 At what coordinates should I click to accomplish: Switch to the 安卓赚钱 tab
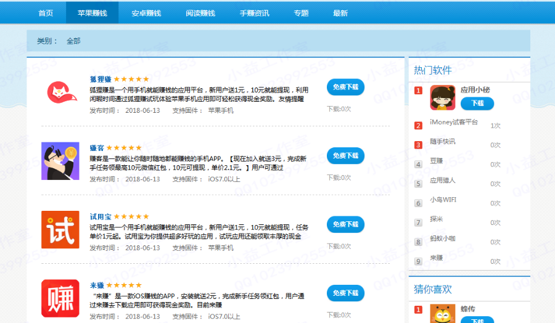click(146, 13)
